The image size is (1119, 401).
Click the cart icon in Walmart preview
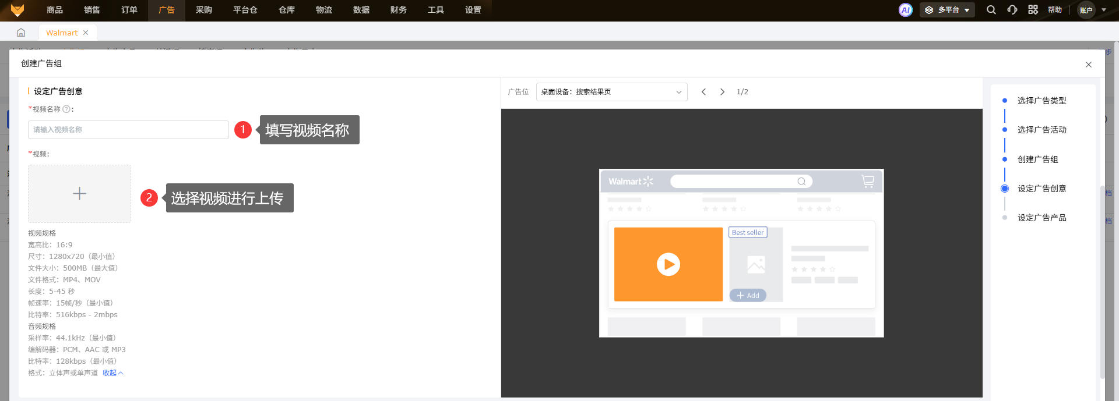click(868, 181)
